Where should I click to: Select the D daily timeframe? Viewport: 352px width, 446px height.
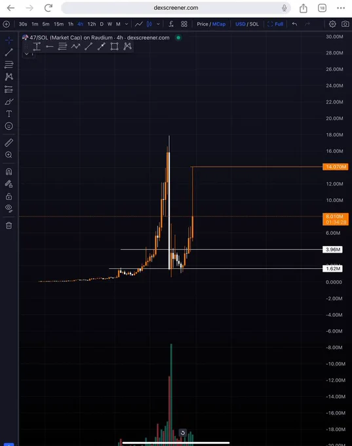click(102, 24)
